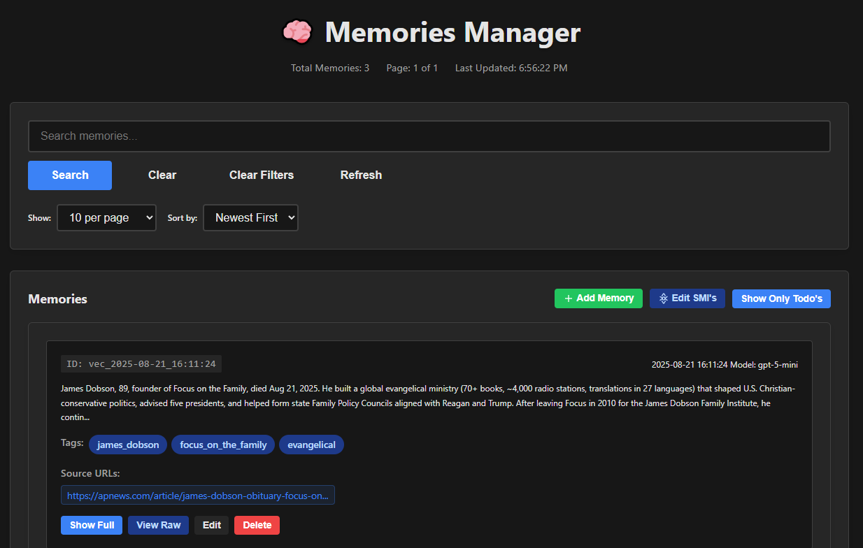Expand memory with Show Full
This screenshot has width=863, height=548.
coord(92,525)
